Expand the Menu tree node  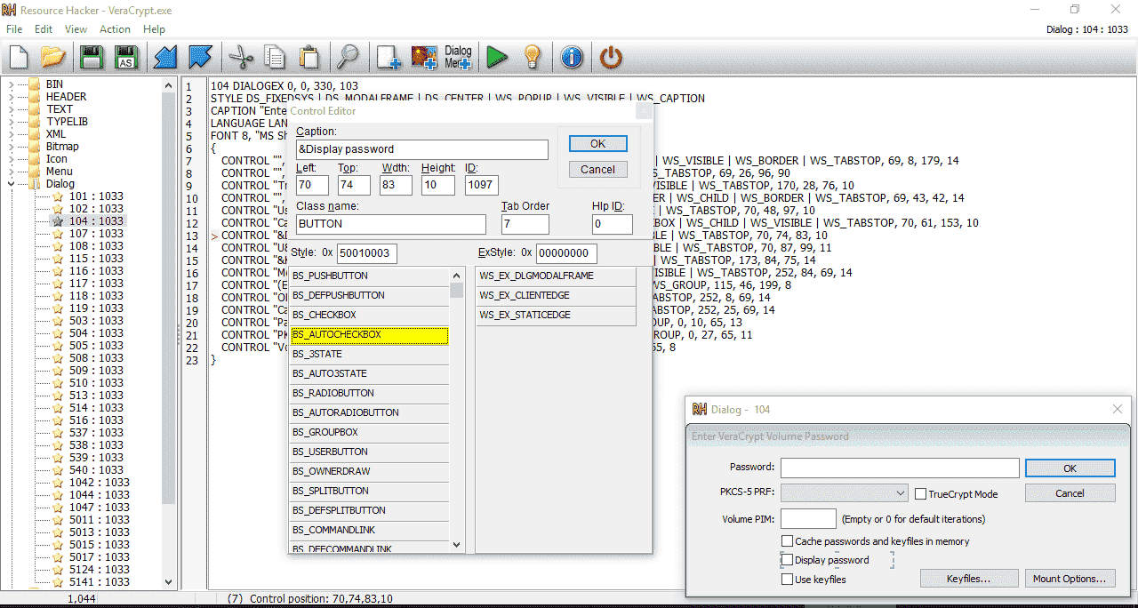click(x=11, y=172)
